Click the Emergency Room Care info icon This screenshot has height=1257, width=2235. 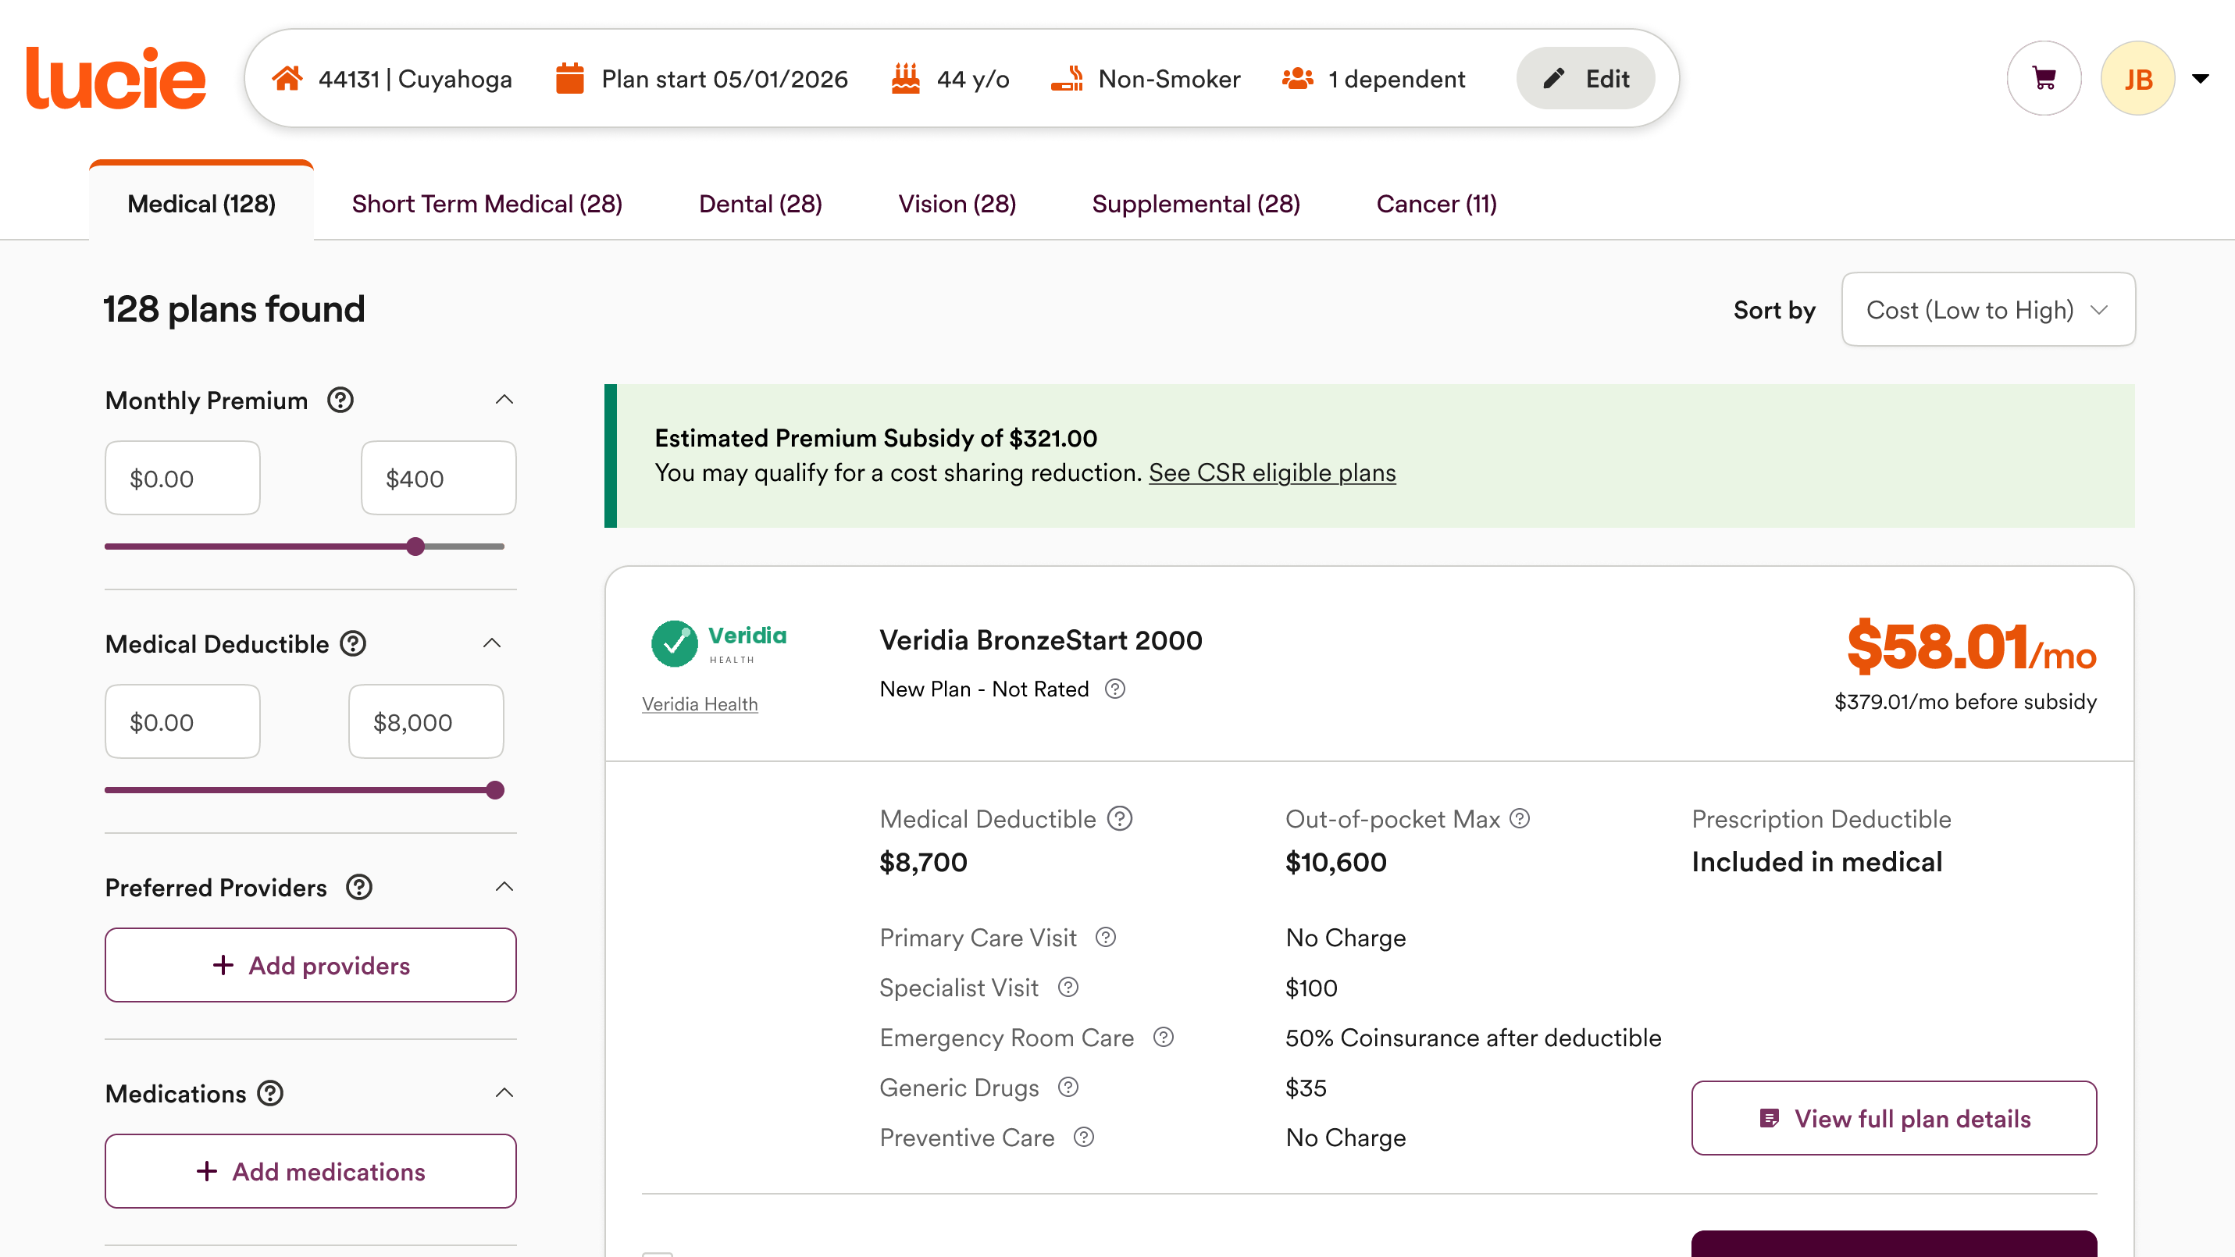click(x=1164, y=1038)
